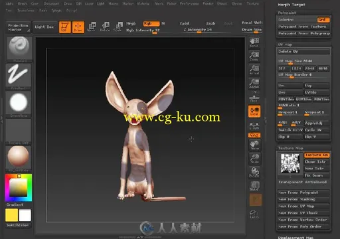Viewport: 340px width, 239px height.
Task: Toggle the Rgb painting mode
Action: click(151, 23)
